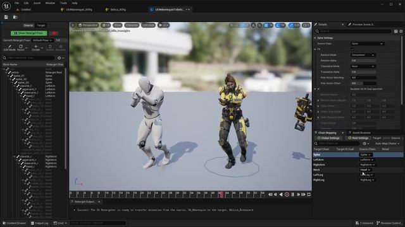Open the Window menu
Viewport: 405px width, 227px height.
(50, 3)
